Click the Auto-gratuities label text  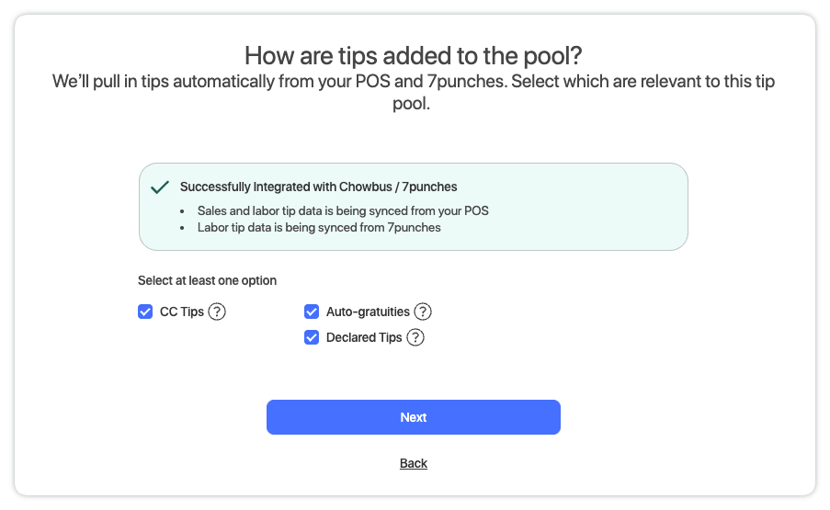pos(369,312)
